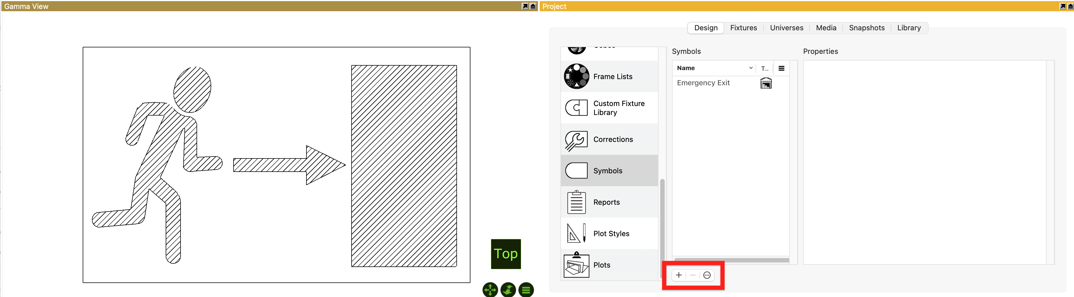Screen dimensions: 1074x297
Task: Click the green pan arrows view icon
Action: pos(490,289)
